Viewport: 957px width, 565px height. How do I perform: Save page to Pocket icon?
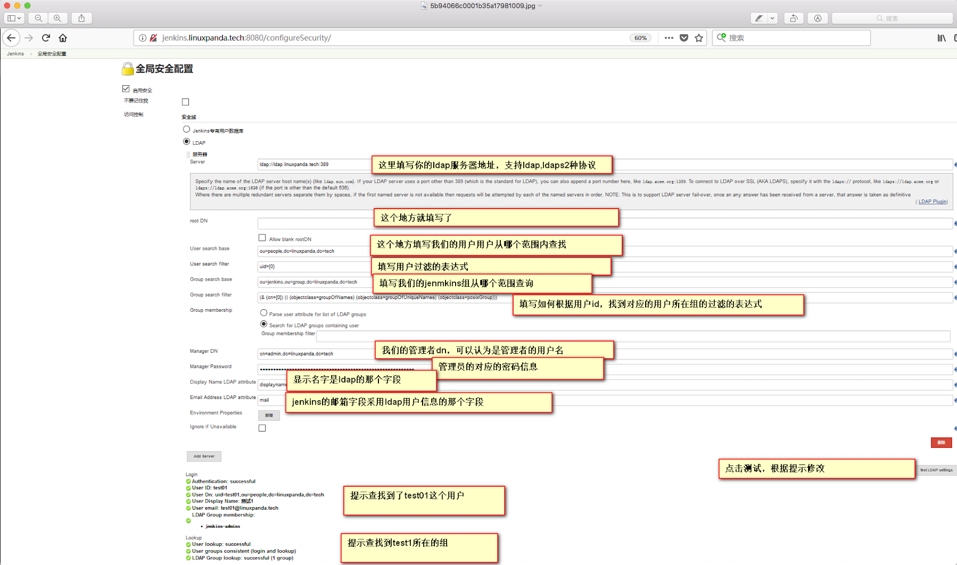tap(684, 38)
